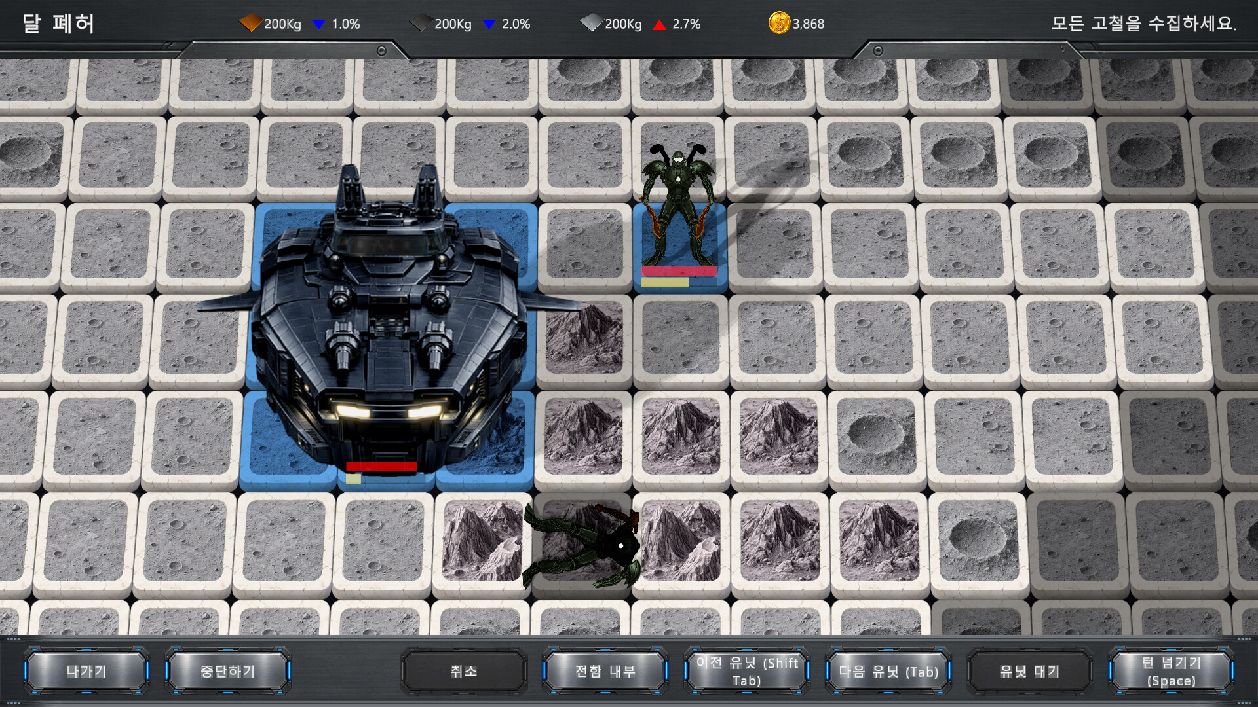Click the battleship's red health bar
Image resolution: width=1258 pixels, height=707 pixels.
point(381,466)
